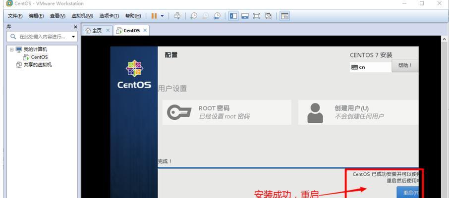
Task: Open the 虚拟机(M) menu
Action: pyautogui.click(x=82, y=16)
